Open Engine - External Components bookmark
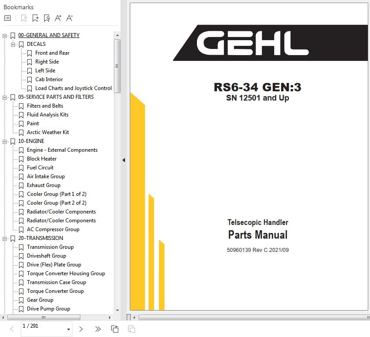Image resolution: width=370 pixels, height=337 pixels. click(62, 150)
